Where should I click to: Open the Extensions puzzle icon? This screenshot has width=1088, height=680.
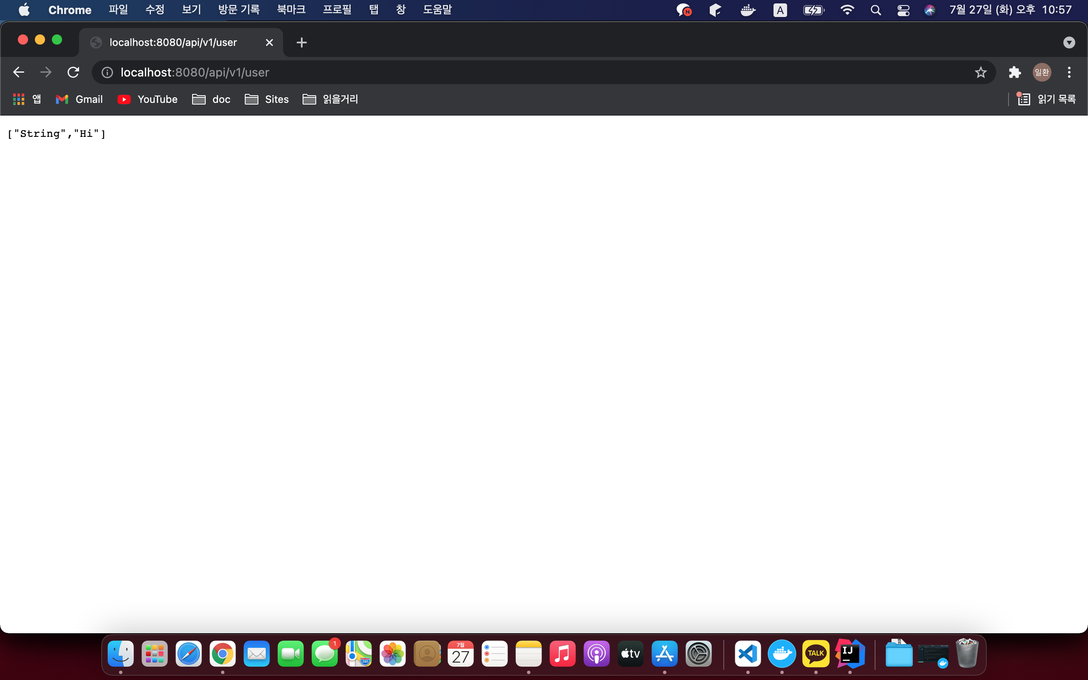click(1015, 72)
